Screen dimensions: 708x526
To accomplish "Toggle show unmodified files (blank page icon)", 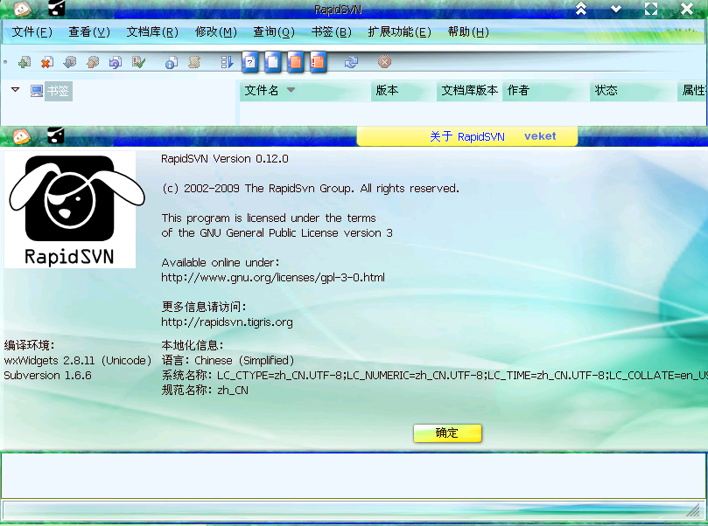I will tap(273, 62).
